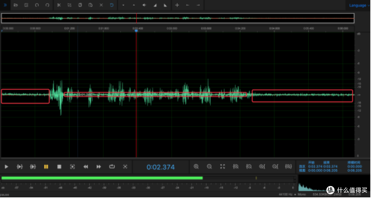This screenshot has height=198, width=371.
Task: Click the overview waveform strip
Action: pos(178,18)
